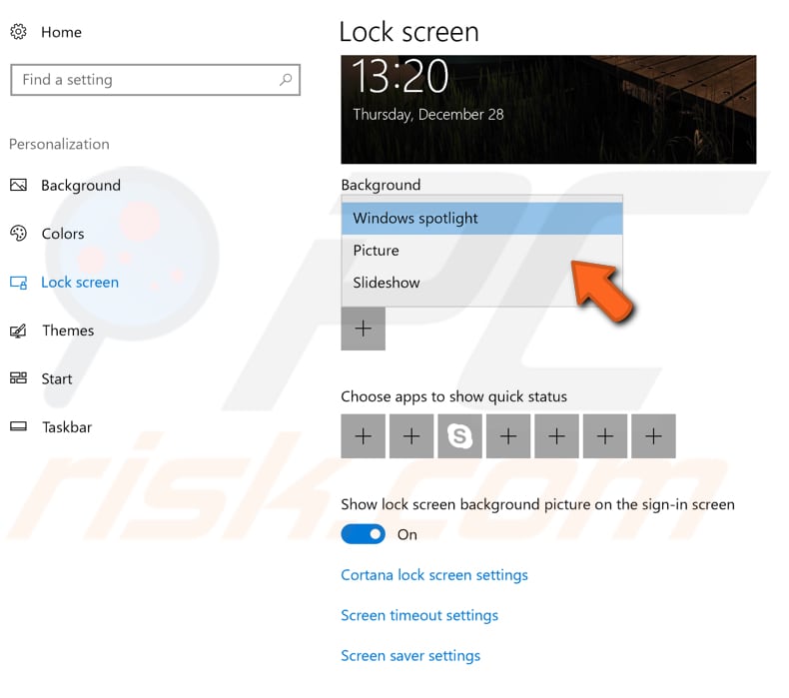This screenshot has width=789, height=698.
Task: Click 'Choose apps to show quick status' text
Action: point(453,397)
